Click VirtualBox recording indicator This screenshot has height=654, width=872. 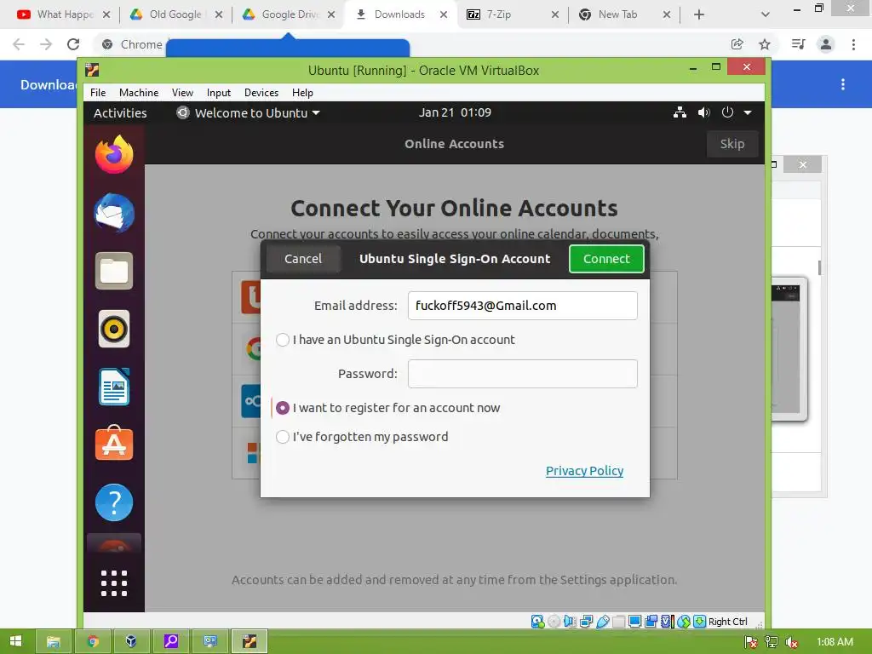coord(651,621)
